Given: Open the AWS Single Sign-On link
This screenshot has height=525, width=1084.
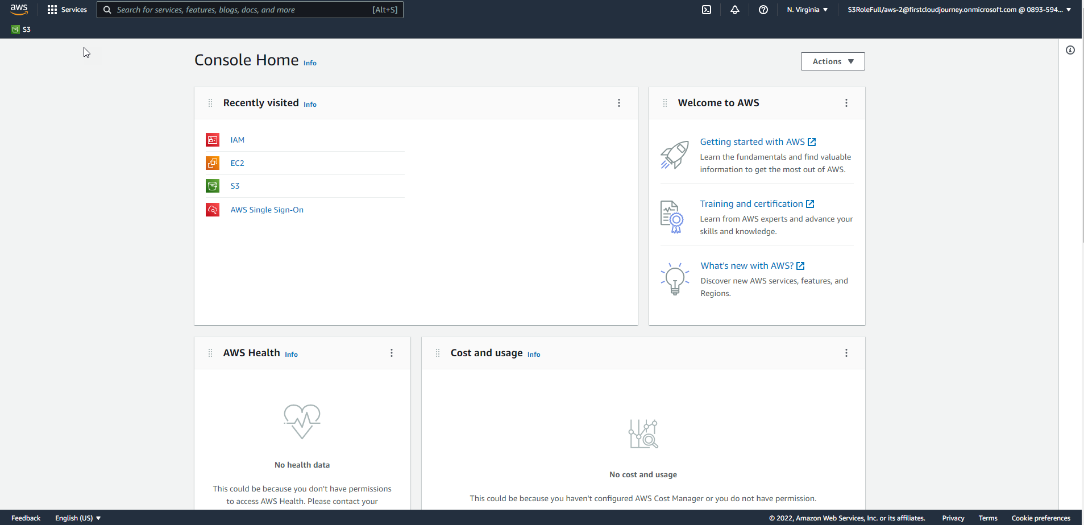Looking at the screenshot, I should click(x=267, y=210).
